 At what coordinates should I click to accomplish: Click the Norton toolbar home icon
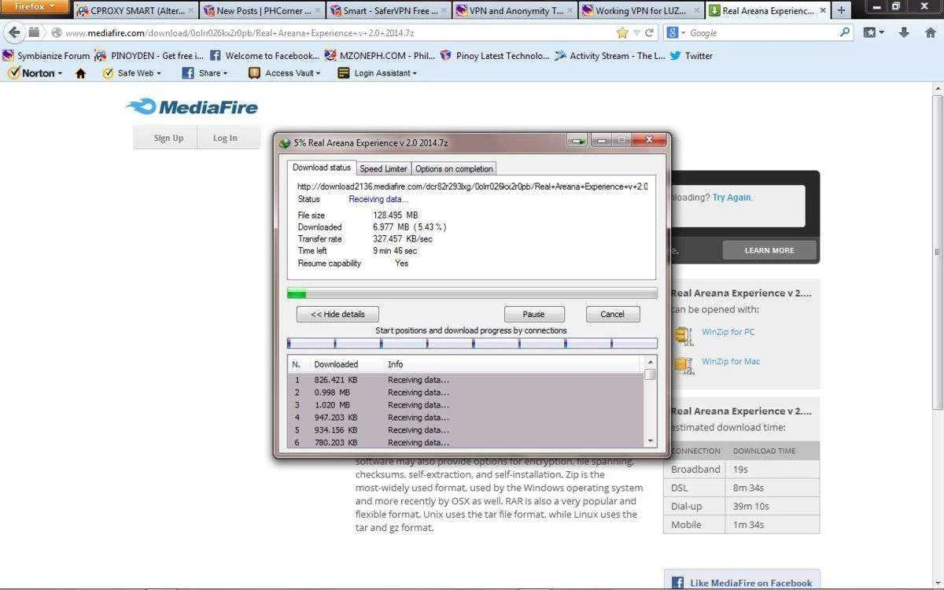[x=80, y=73]
